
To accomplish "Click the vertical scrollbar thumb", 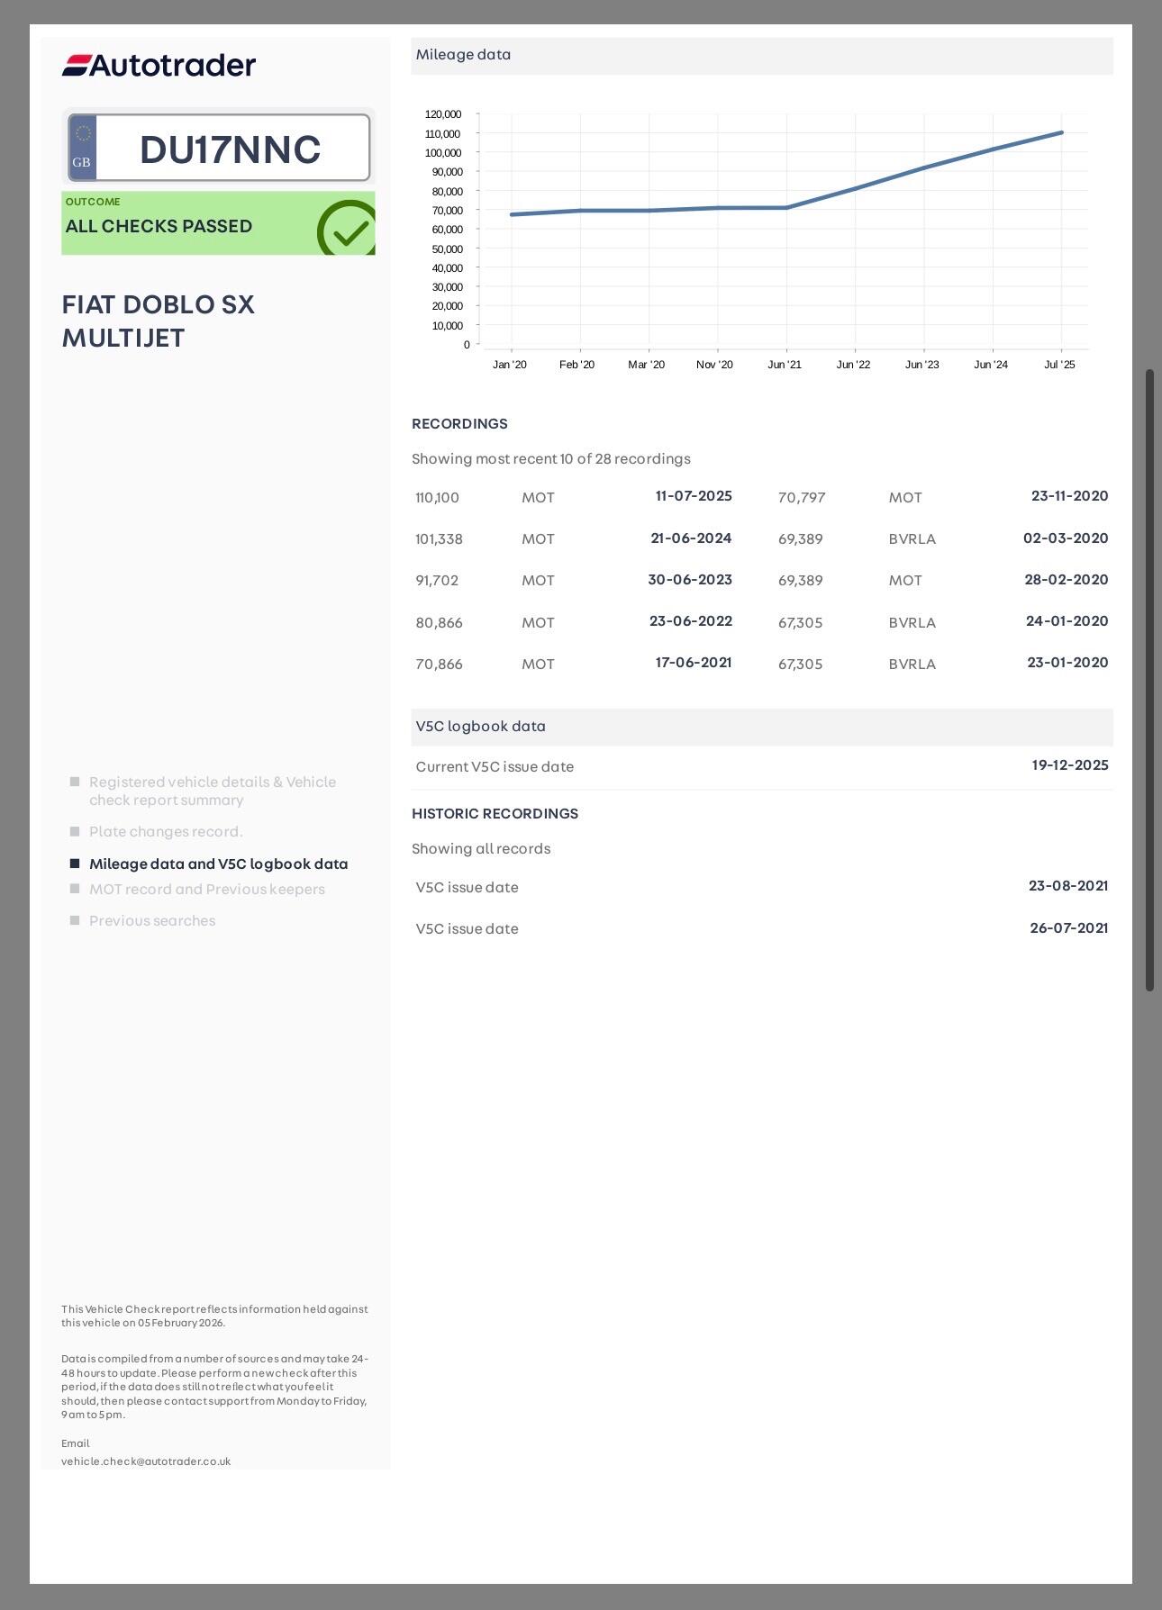I will 1149,680.
